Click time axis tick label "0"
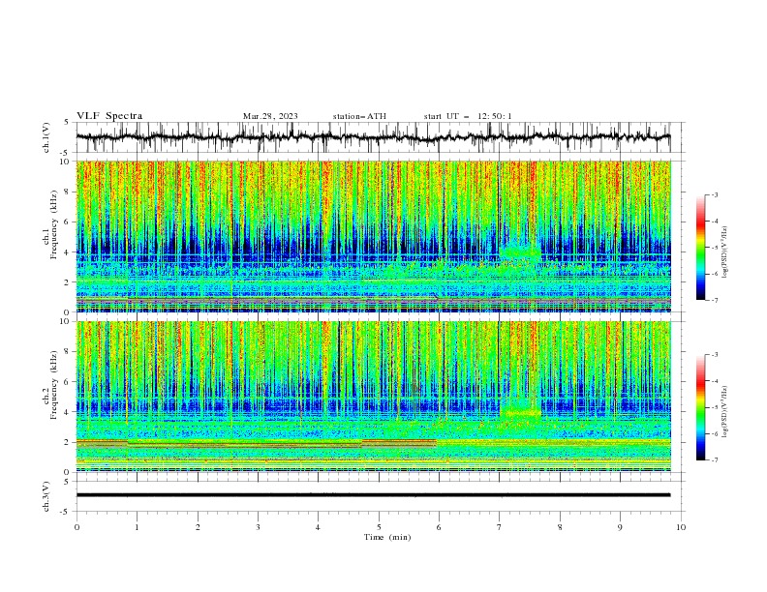 [77, 527]
